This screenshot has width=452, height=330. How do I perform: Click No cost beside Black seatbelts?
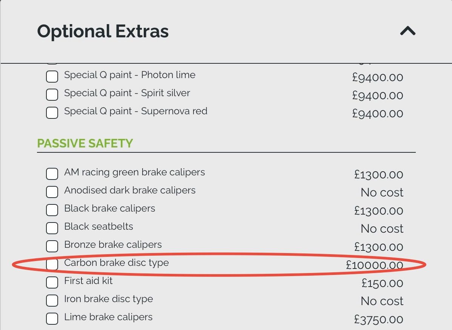point(382,229)
